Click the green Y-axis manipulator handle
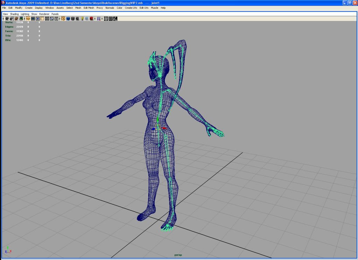The height and width of the screenshot is (260, 358). pos(157,120)
